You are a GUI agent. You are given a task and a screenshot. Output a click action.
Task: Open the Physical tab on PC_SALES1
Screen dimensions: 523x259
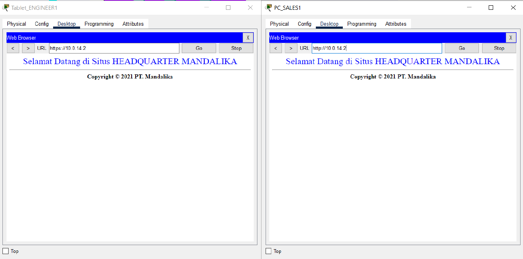point(279,24)
